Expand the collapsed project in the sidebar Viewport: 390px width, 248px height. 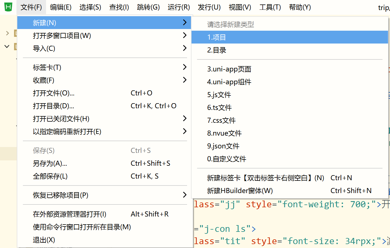pyautogui.click(x=7, y=33)
